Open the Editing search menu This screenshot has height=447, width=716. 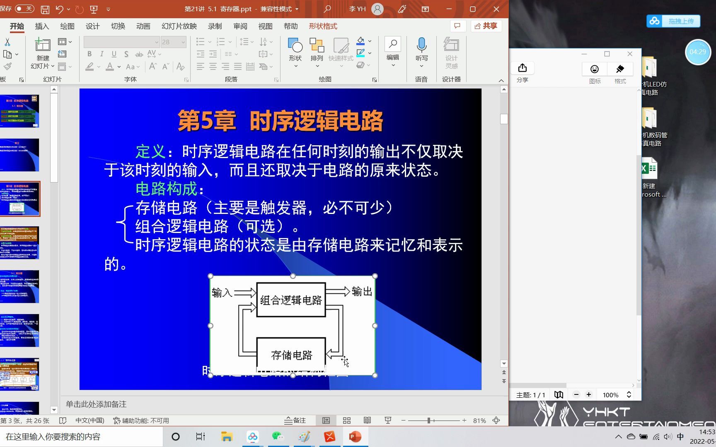[393, 52]
